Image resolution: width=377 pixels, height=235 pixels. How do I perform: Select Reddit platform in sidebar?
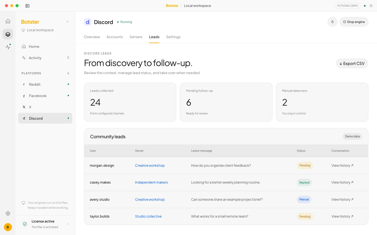pos(45,84)
